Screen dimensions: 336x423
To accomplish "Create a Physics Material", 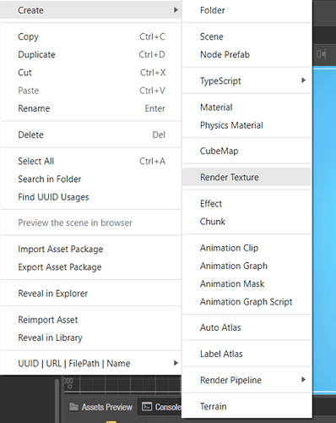I will click(x=247, y=125).
